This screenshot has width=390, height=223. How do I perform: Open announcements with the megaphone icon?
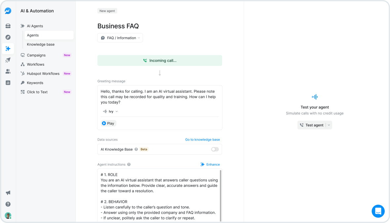[x=8, y=193]
